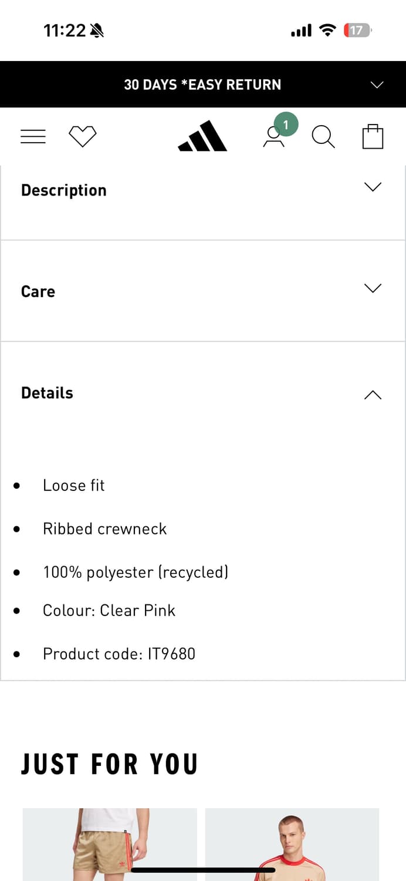Tap the Description heading
Screen dimensions: 406x881
(x=64, y=190)
